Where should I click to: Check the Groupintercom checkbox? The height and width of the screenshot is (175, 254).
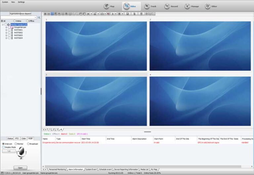[9, 27]
